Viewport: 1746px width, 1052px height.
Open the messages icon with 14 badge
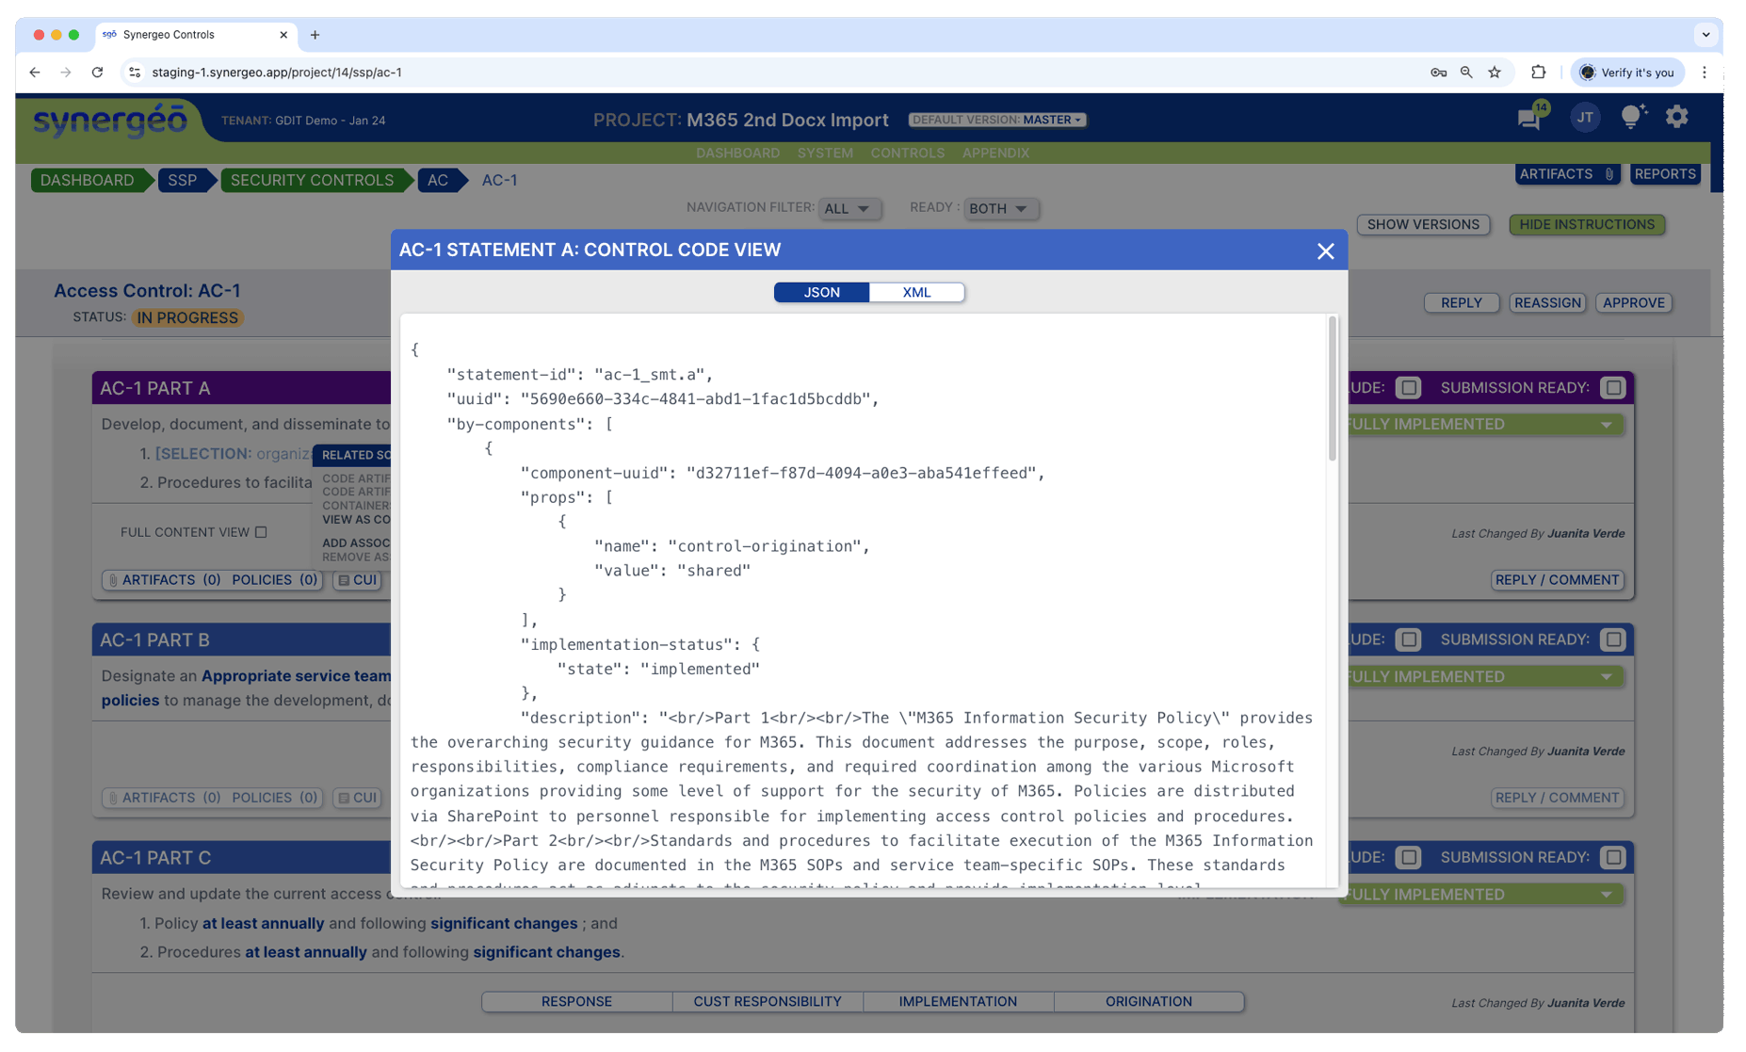pyautogui.click(x=1529, y=118)
